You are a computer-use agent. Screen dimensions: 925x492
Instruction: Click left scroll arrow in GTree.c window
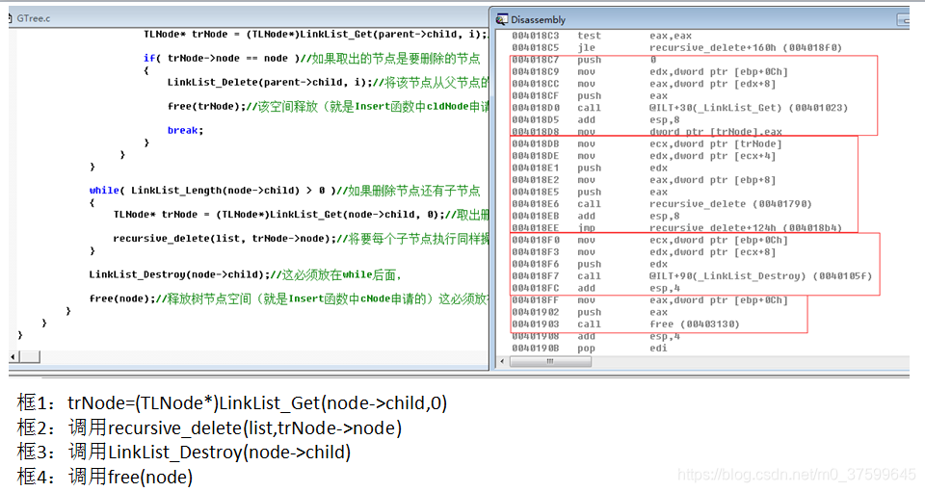point(13,357)
